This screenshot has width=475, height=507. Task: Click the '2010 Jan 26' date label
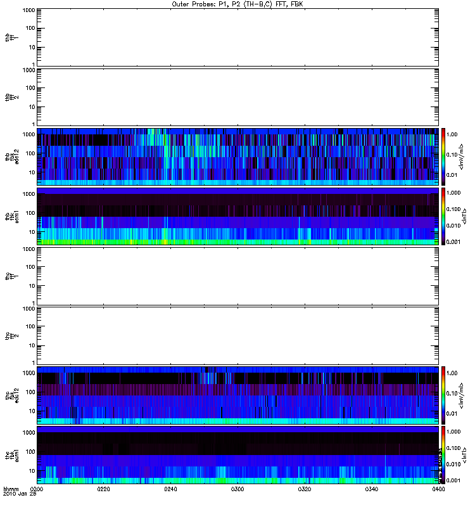tap(20, 494)
